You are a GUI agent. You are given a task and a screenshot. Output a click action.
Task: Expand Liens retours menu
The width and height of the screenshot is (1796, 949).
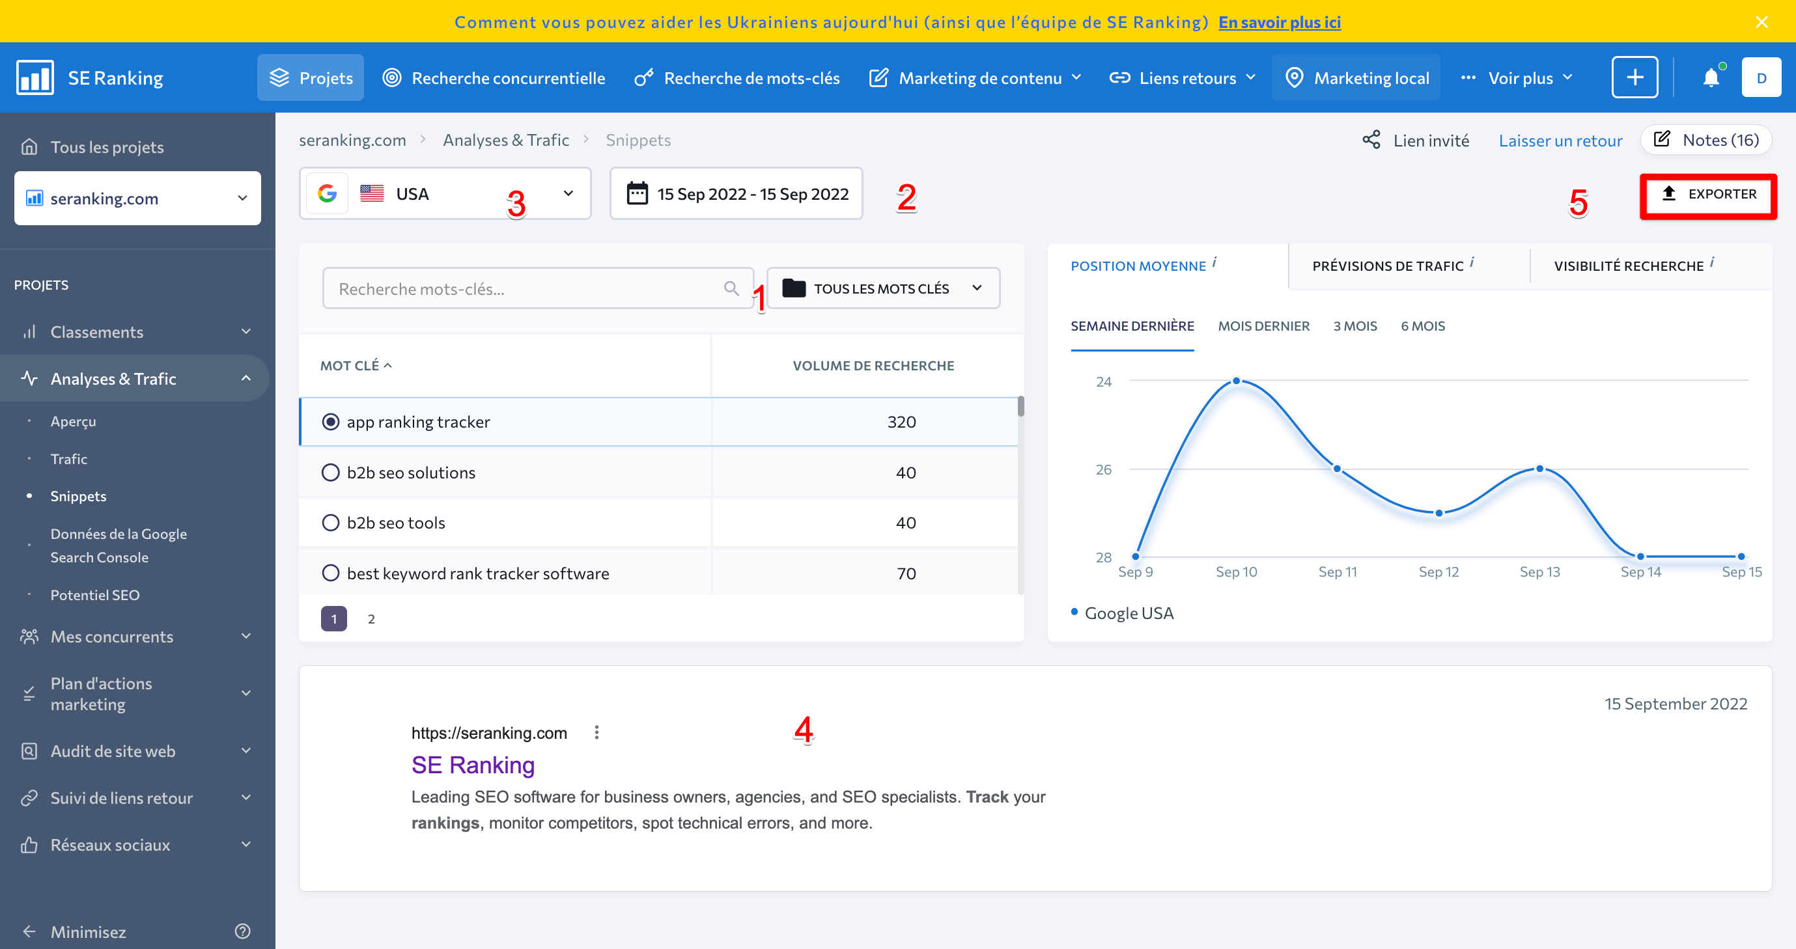click(x=1182, y=77)
